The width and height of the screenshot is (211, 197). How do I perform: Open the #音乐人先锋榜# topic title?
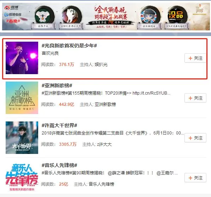coord(59,165)
